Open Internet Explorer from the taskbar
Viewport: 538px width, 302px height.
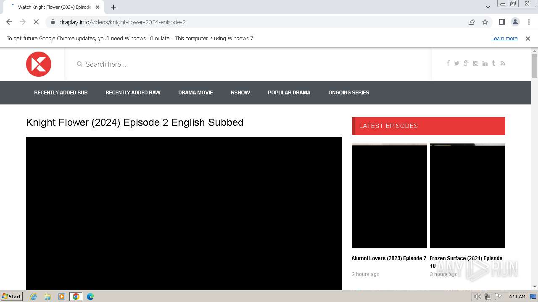(x=34, y=297)
